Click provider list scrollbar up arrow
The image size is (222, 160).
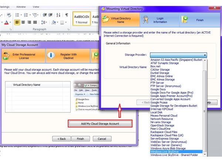205,60
